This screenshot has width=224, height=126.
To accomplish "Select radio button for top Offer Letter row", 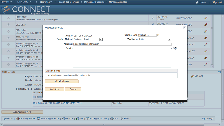I will click(x=8, y=18).
